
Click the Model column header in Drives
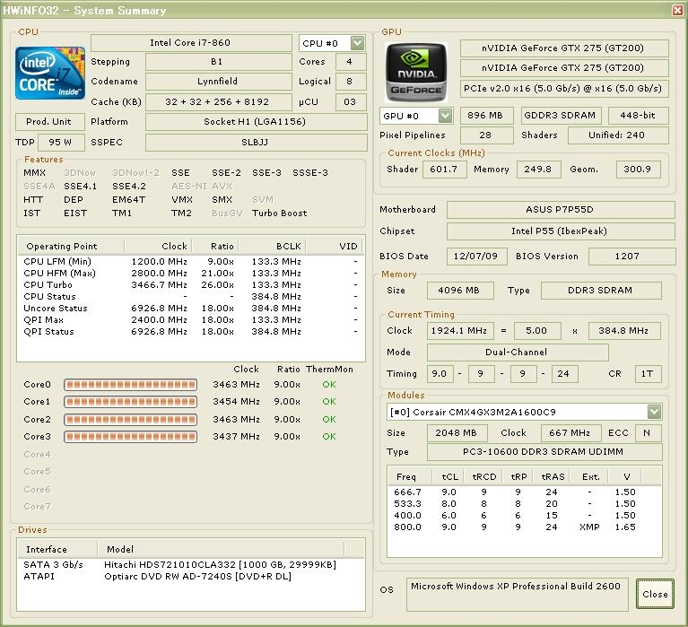click(120, 549)
